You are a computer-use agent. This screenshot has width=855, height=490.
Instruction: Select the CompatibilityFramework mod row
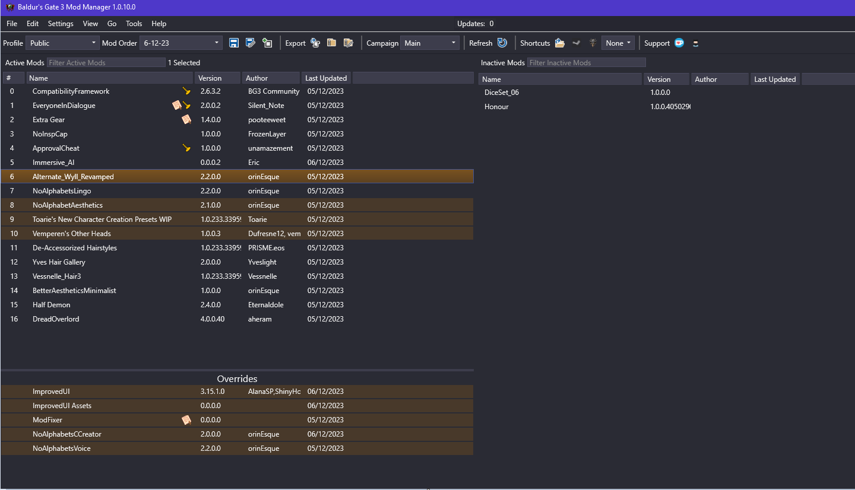pyautogui.click(x=237, y=91)
